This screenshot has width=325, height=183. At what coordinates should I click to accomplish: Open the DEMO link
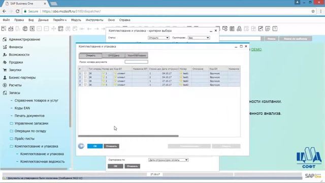tap(256, 49)
